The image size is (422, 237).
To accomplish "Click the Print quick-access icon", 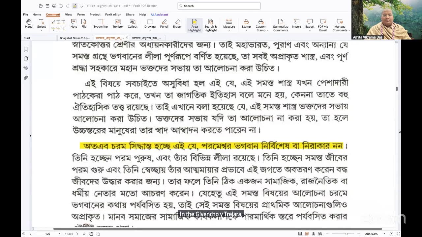I will point(54,6).
